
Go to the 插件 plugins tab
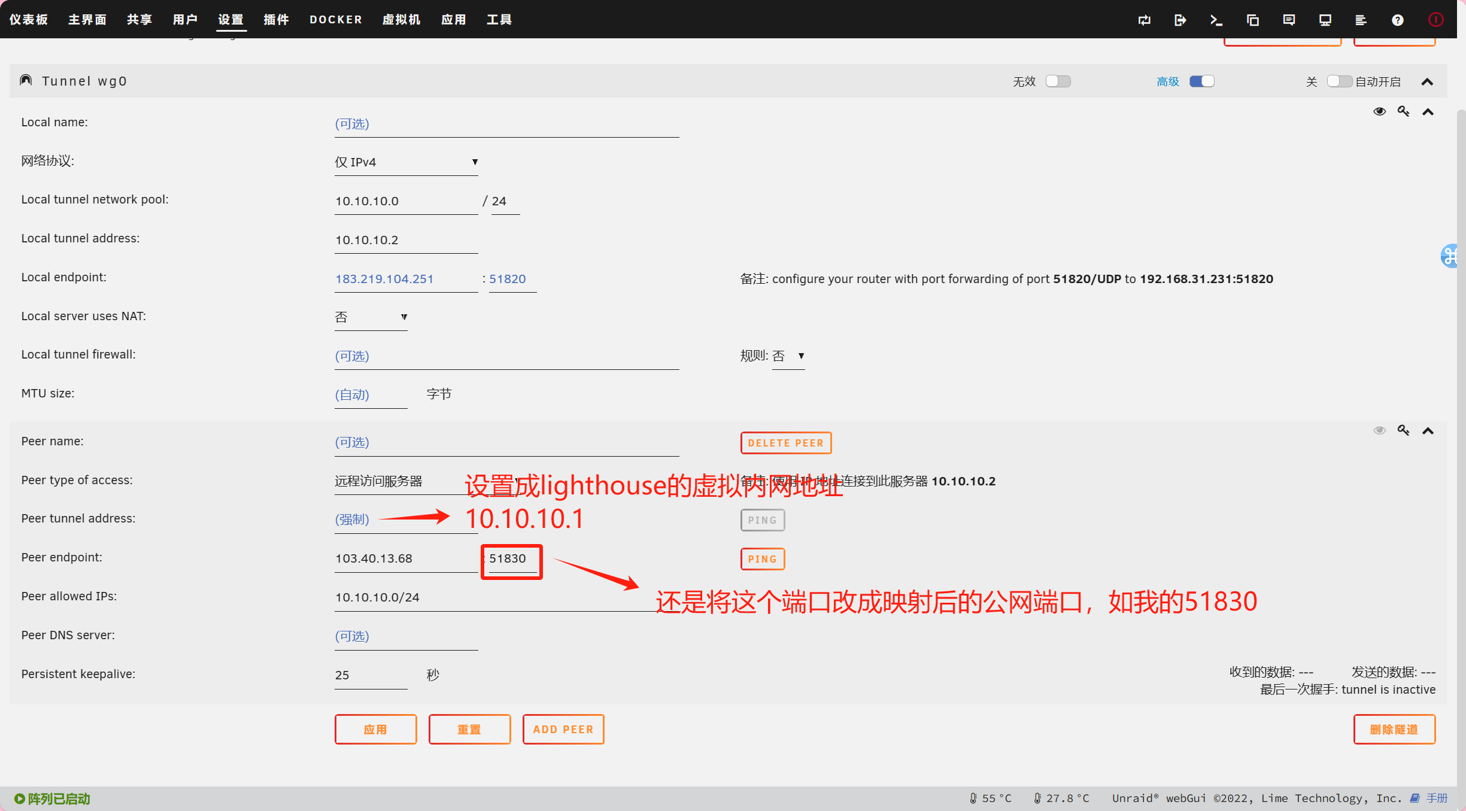pos(276,20)
